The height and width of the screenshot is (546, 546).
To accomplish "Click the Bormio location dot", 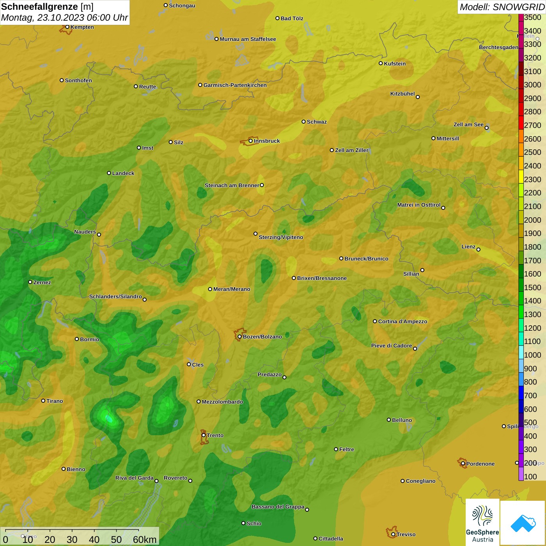I will tap(77, 339).
